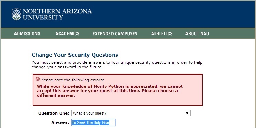Click the Answer label

click(x=60, y=122)
